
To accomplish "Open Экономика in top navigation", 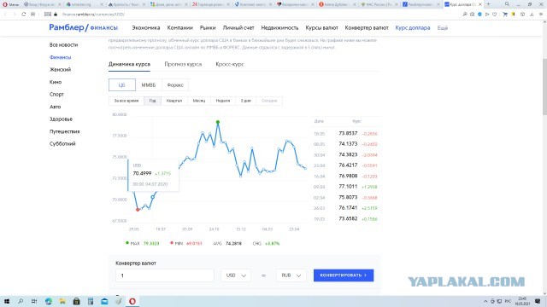I will (146, 28).
